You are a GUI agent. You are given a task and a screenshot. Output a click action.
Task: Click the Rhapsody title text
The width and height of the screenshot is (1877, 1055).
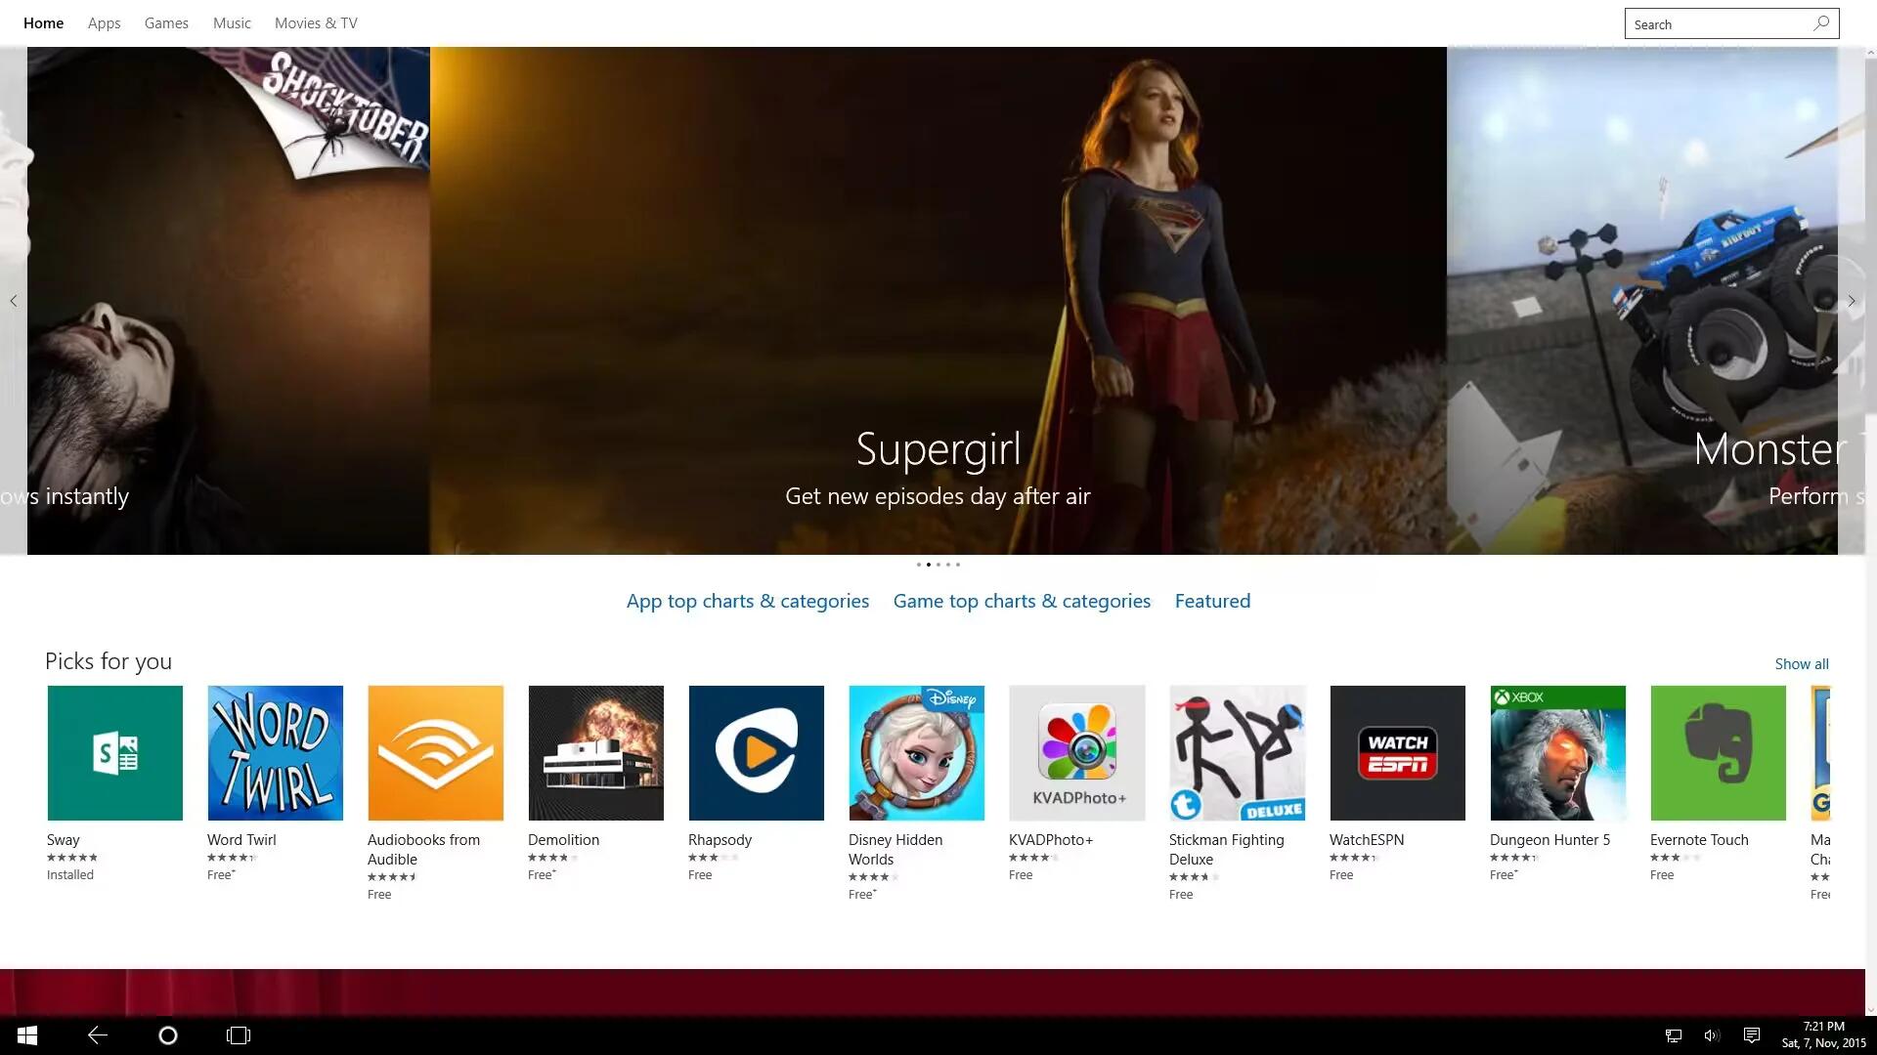[720, 840]
